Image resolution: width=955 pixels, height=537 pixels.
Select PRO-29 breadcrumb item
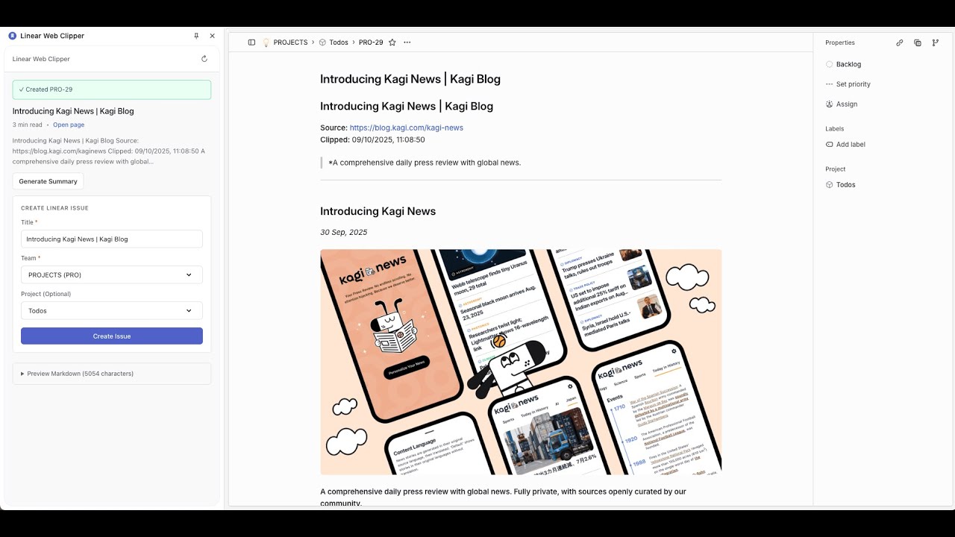pyautogui.click(x=371, y=43)
